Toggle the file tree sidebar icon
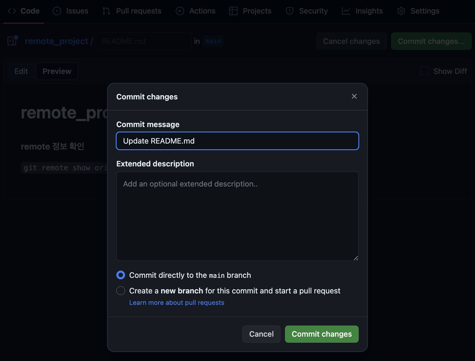The image size is (475, 361). tap(13, 41)
